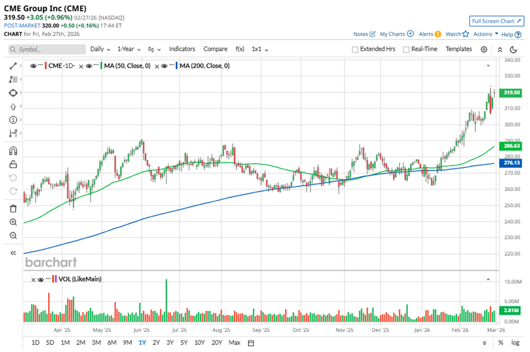Screen dimensions: 530x352
Task: Focus the Symbol search field
Action: point(47,49)
